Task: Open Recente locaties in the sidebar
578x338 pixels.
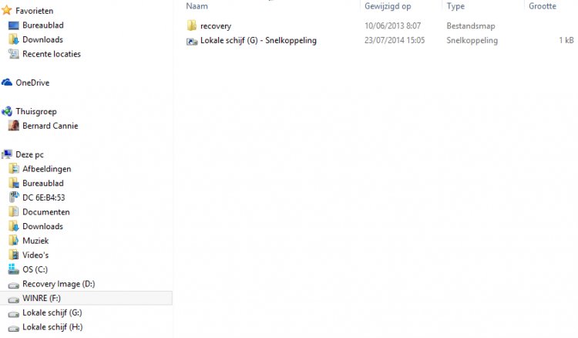Action: tap(52, 54)
